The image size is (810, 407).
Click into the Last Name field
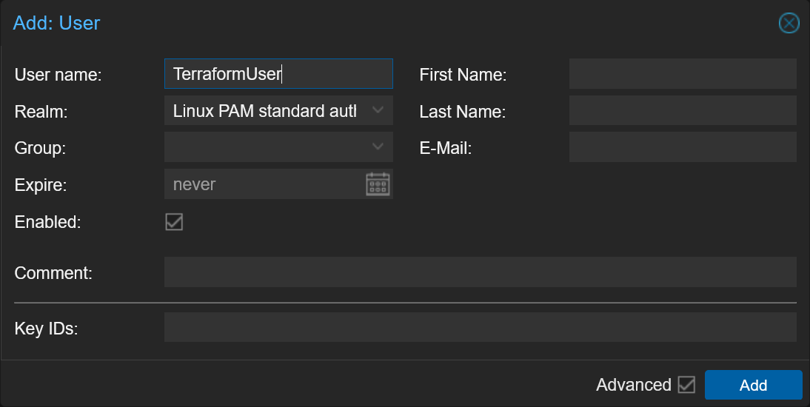[683, 110]
